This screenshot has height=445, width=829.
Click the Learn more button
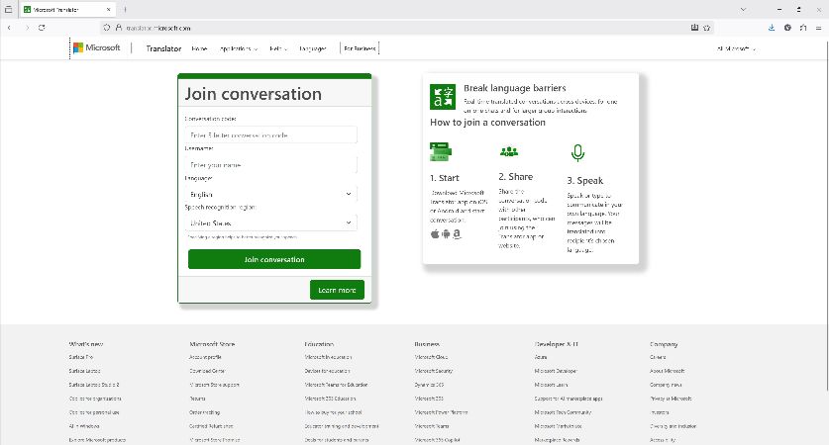(337, 290)
